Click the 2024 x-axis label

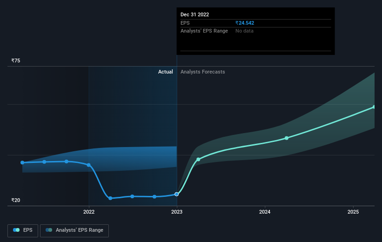click(x=265, y=212)
